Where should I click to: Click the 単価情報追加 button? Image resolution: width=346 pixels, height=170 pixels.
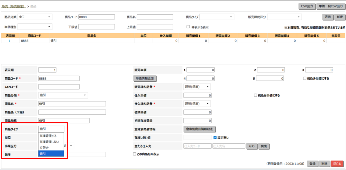pos(145,79)
